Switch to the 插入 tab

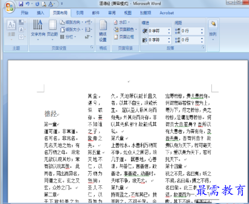40,13
